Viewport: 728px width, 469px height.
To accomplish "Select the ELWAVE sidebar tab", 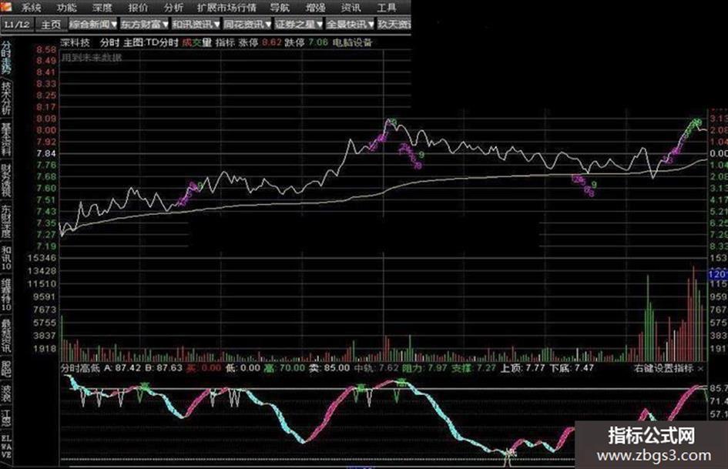I will [x=6, y=446].
